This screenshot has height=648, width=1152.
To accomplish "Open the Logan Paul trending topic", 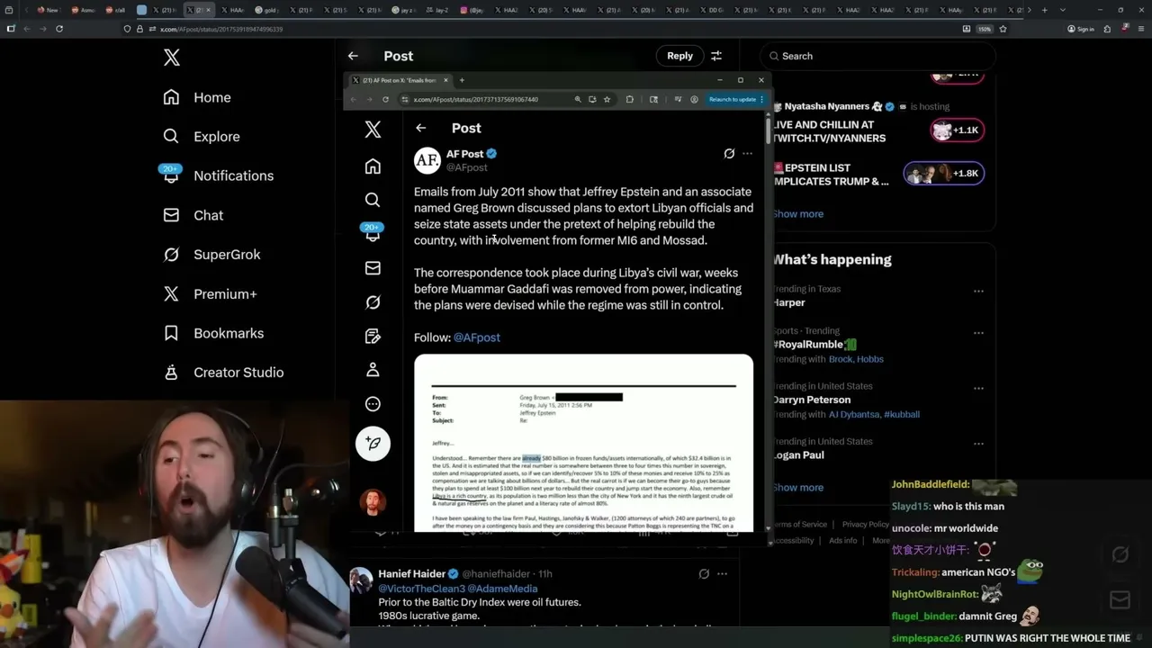I will (x=797, y=455).
